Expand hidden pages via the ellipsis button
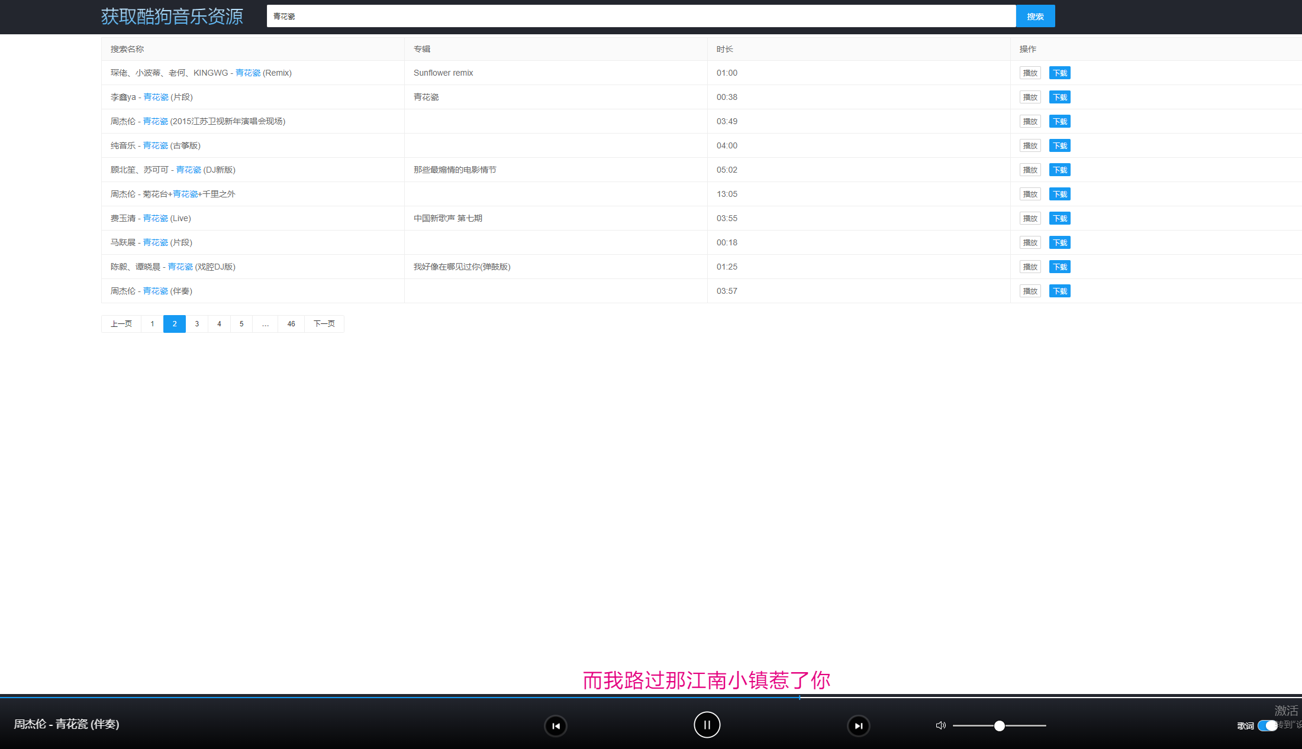The width and height of the screenshot is (1302, 749). point(265,324)
